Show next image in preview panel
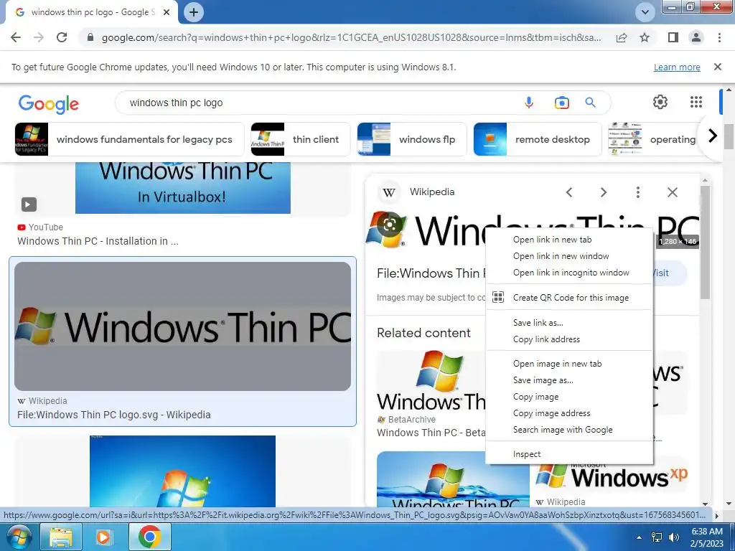The image size is (735, 551). [603, 192]
